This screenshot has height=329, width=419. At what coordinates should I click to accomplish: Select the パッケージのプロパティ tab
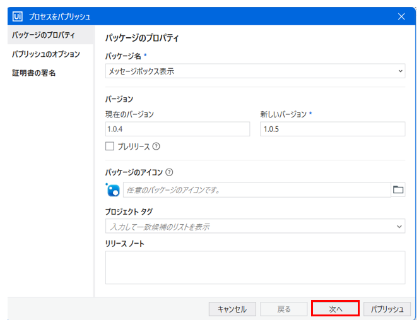click(x=44, y=35)
